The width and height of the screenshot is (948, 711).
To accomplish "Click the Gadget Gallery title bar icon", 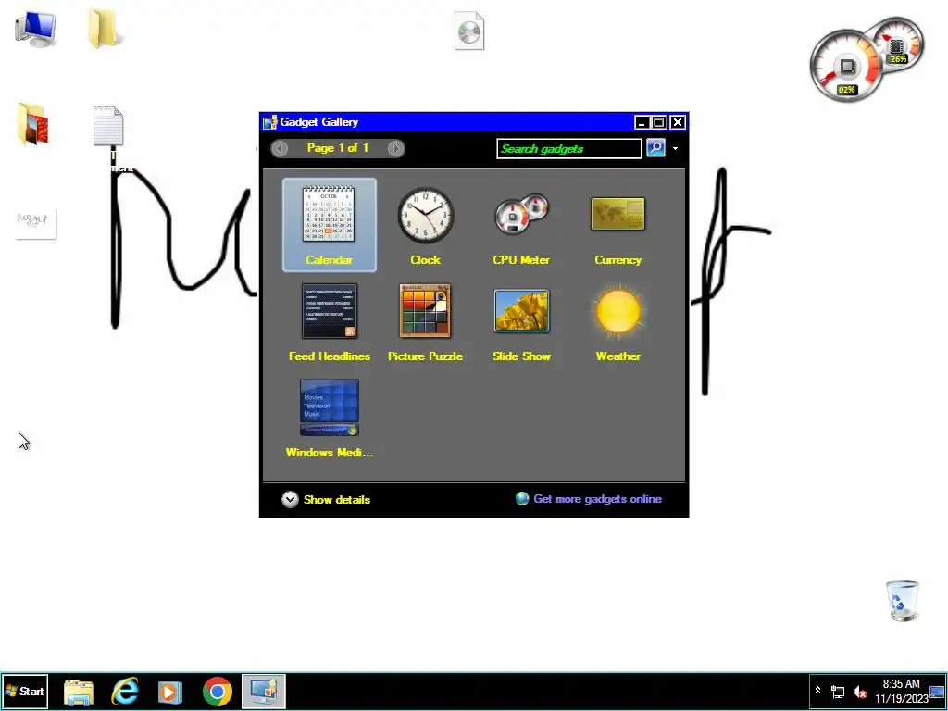I will pos(270,122).
